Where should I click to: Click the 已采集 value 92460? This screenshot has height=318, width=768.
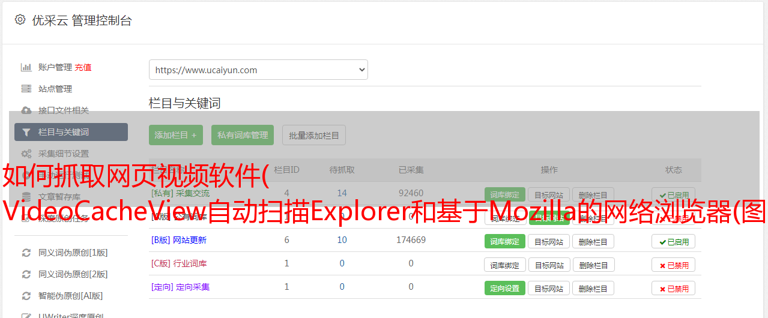(411, 193)
